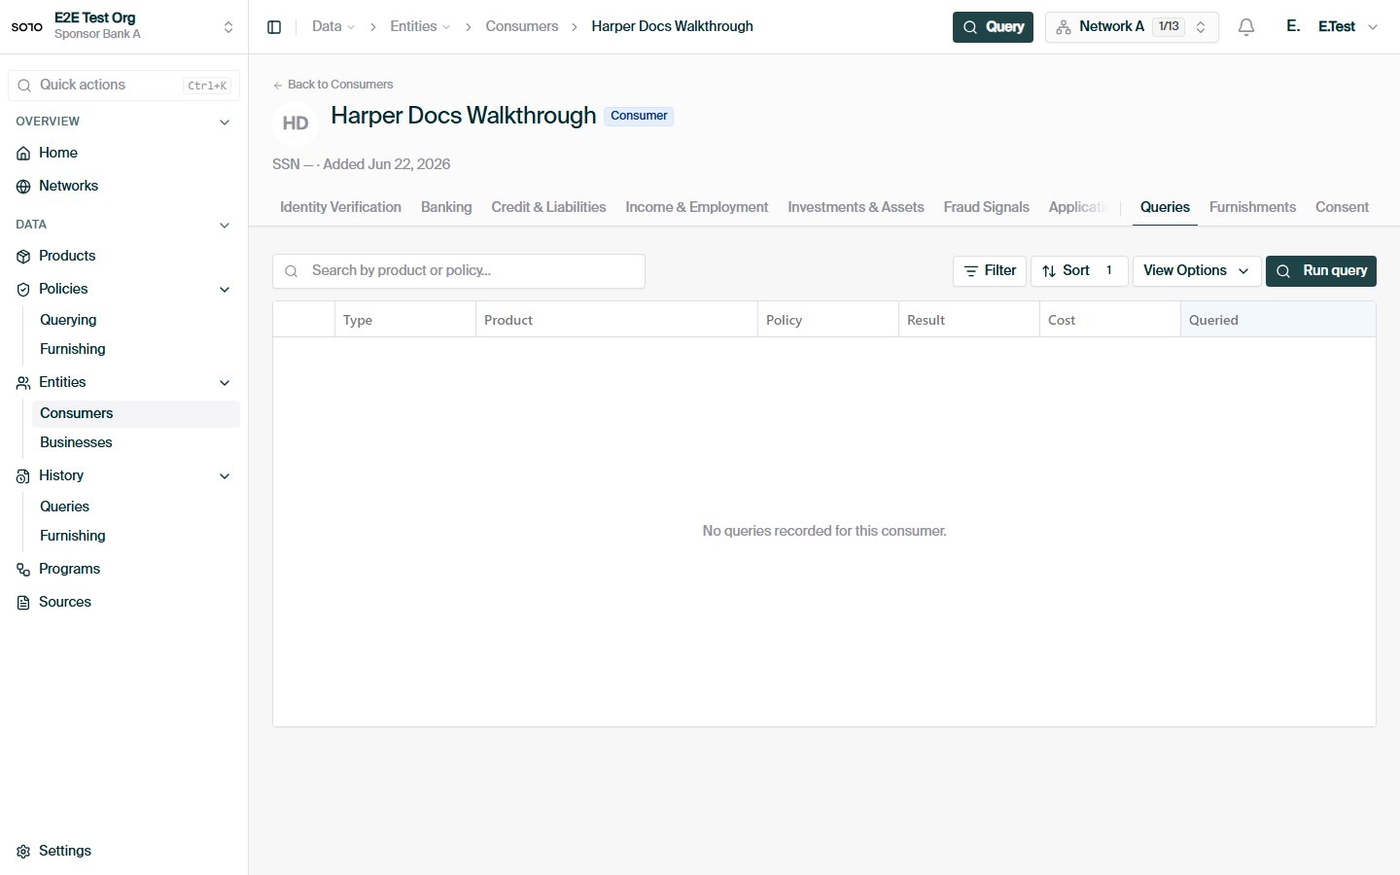
Task: Collapse the Entities submenu chevron
Action: [x=225, y=383]
